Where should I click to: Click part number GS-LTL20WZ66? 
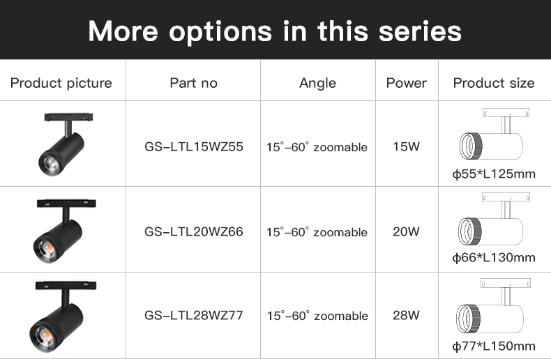coord(194,231)
